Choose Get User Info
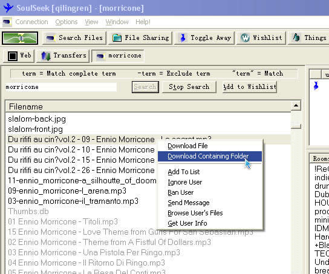The width and height of the screenshot is (329, 274). (x=210, y=223)
